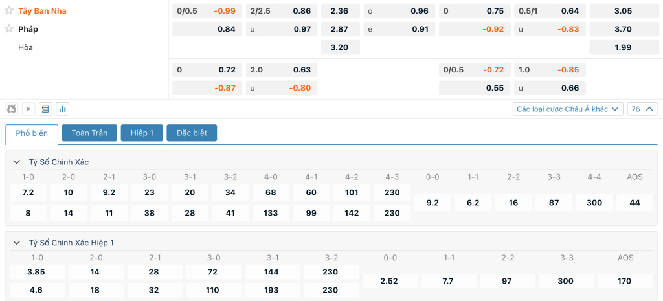Bet full-time 1-1 draw at 6.2
Screen dimensions: 663x301
click(473, 203)
